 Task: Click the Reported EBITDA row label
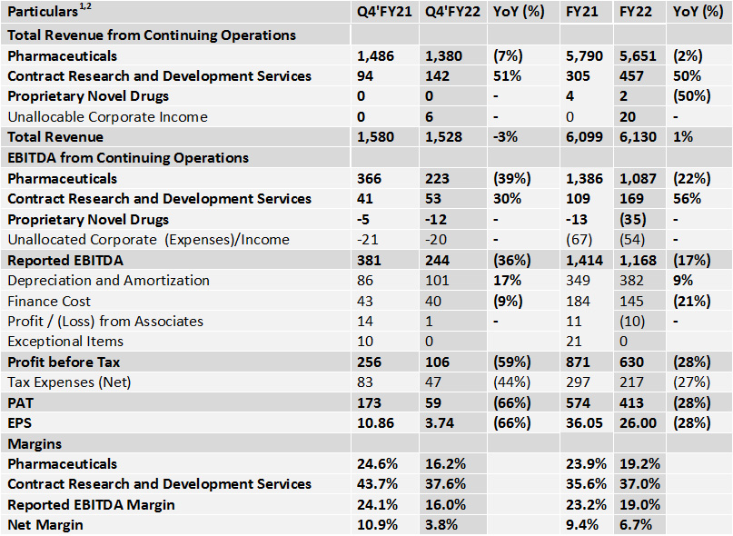(x=65, y=261)
